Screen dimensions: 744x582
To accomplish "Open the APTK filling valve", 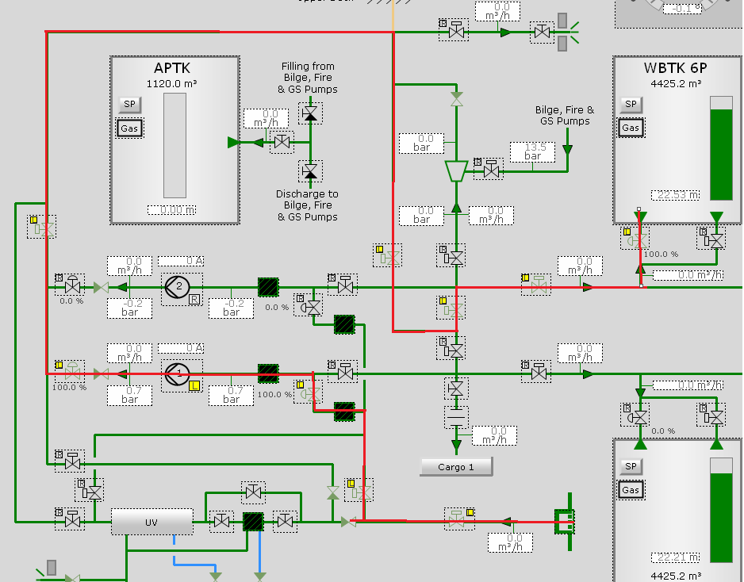I will (x=282, y=143).
